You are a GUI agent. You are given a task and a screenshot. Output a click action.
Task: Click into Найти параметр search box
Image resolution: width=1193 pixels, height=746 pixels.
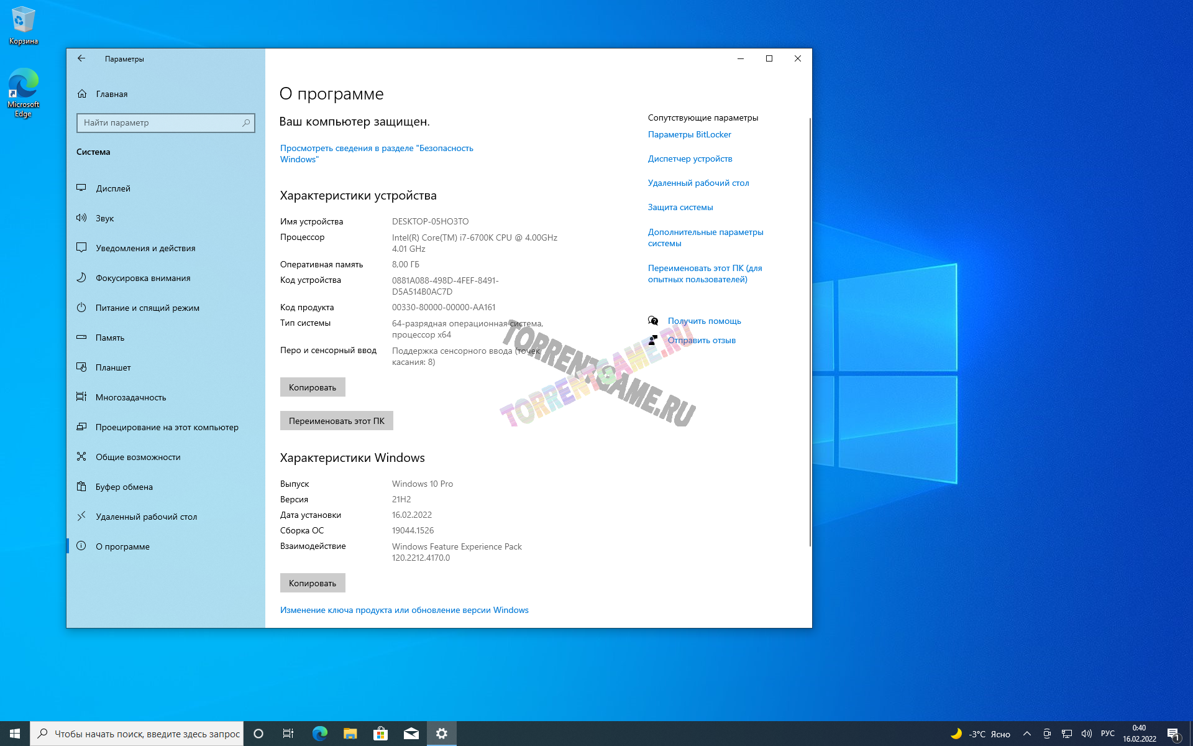point(158,122)
